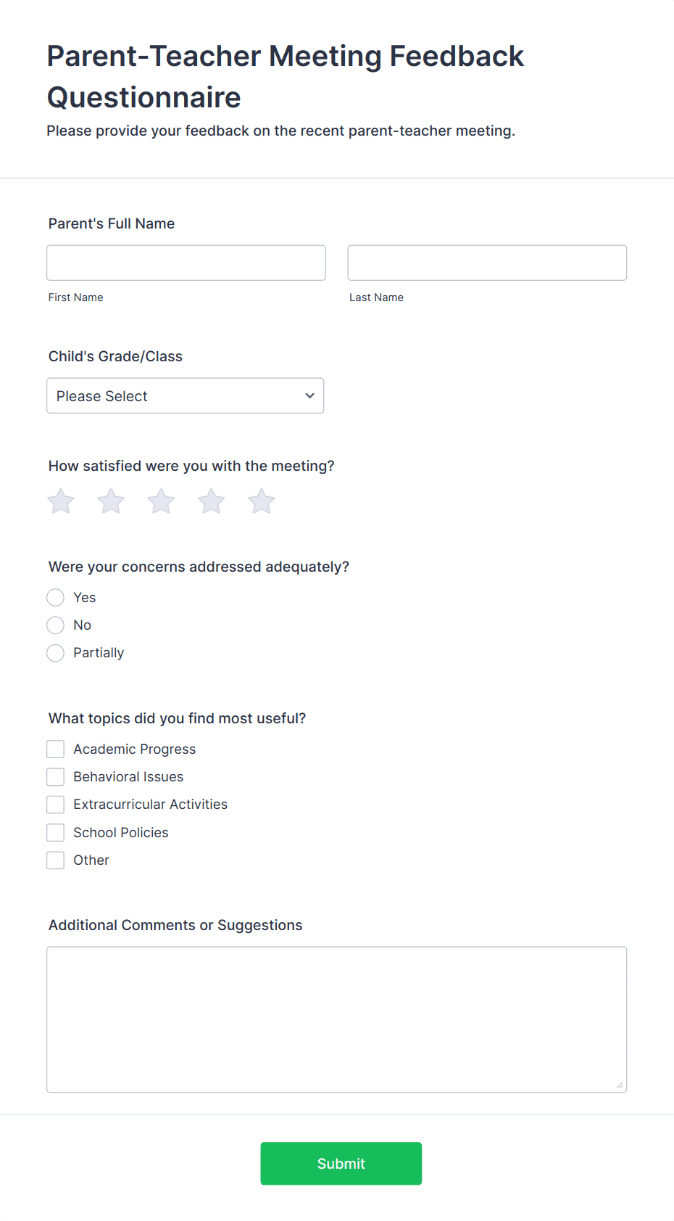The height and width of the screenshot is (1221, 674).
Task: Select Partially as your answer
Action: 55,653
